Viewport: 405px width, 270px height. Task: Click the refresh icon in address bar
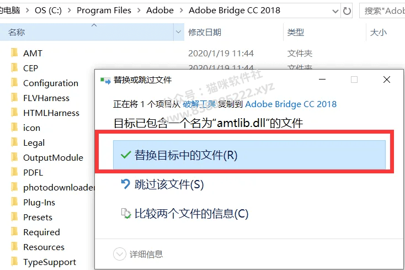click(x=347, y=10)
